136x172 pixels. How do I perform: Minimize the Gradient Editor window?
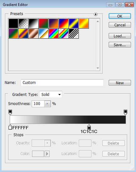111,5
